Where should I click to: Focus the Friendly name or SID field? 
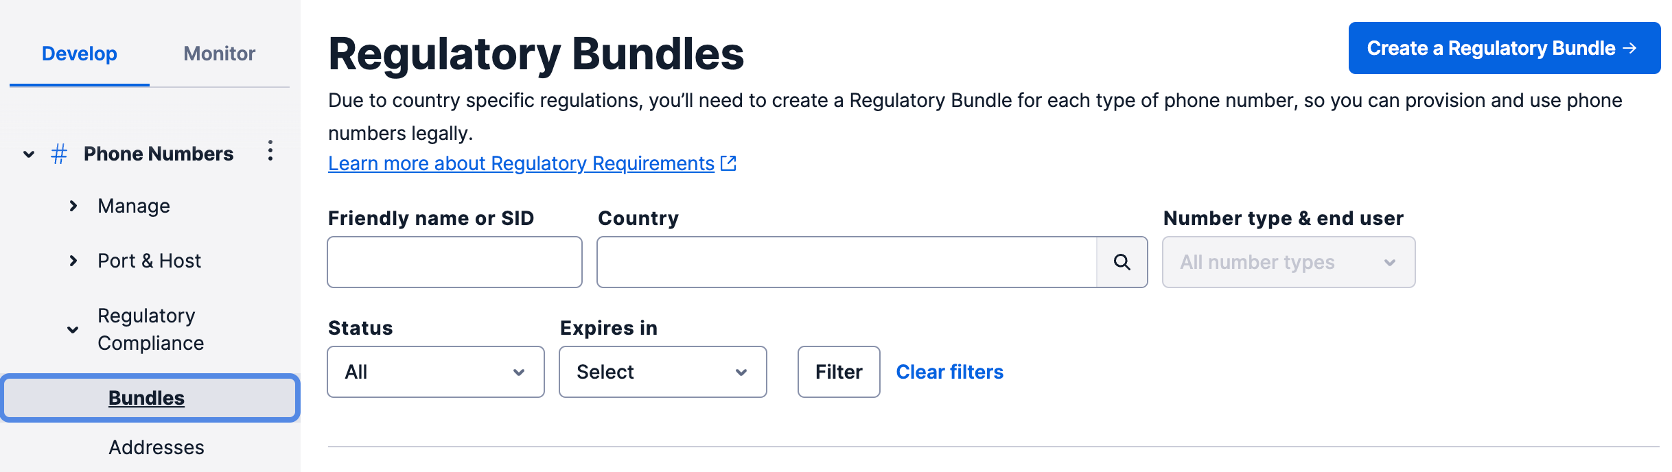(x=455, y=262)
